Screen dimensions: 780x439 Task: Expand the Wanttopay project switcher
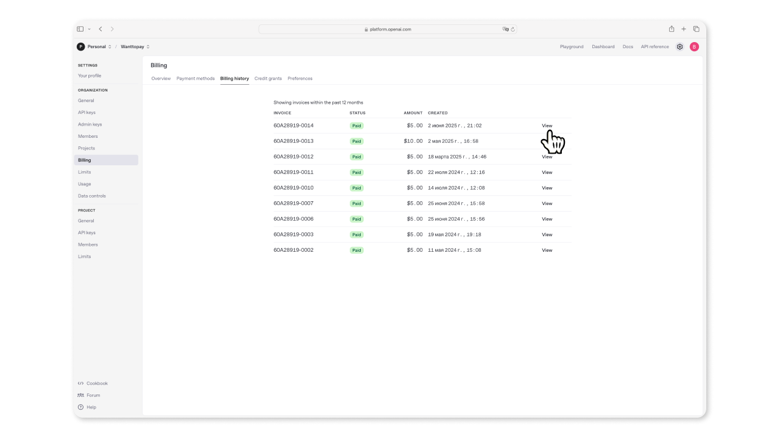[135, 47]
